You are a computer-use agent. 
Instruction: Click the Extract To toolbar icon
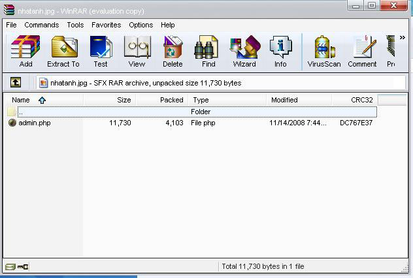[65, 47]
